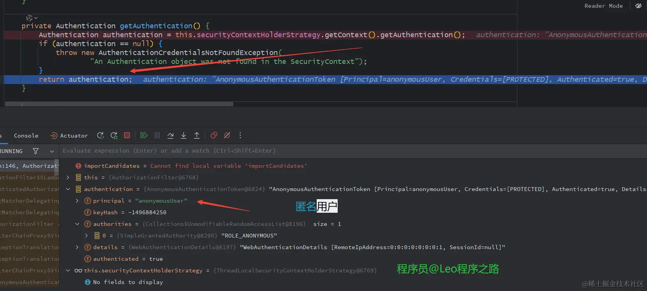Viewport: 647px width, 291px height.
Task: Click the Step Into icon
Action: 184,135
